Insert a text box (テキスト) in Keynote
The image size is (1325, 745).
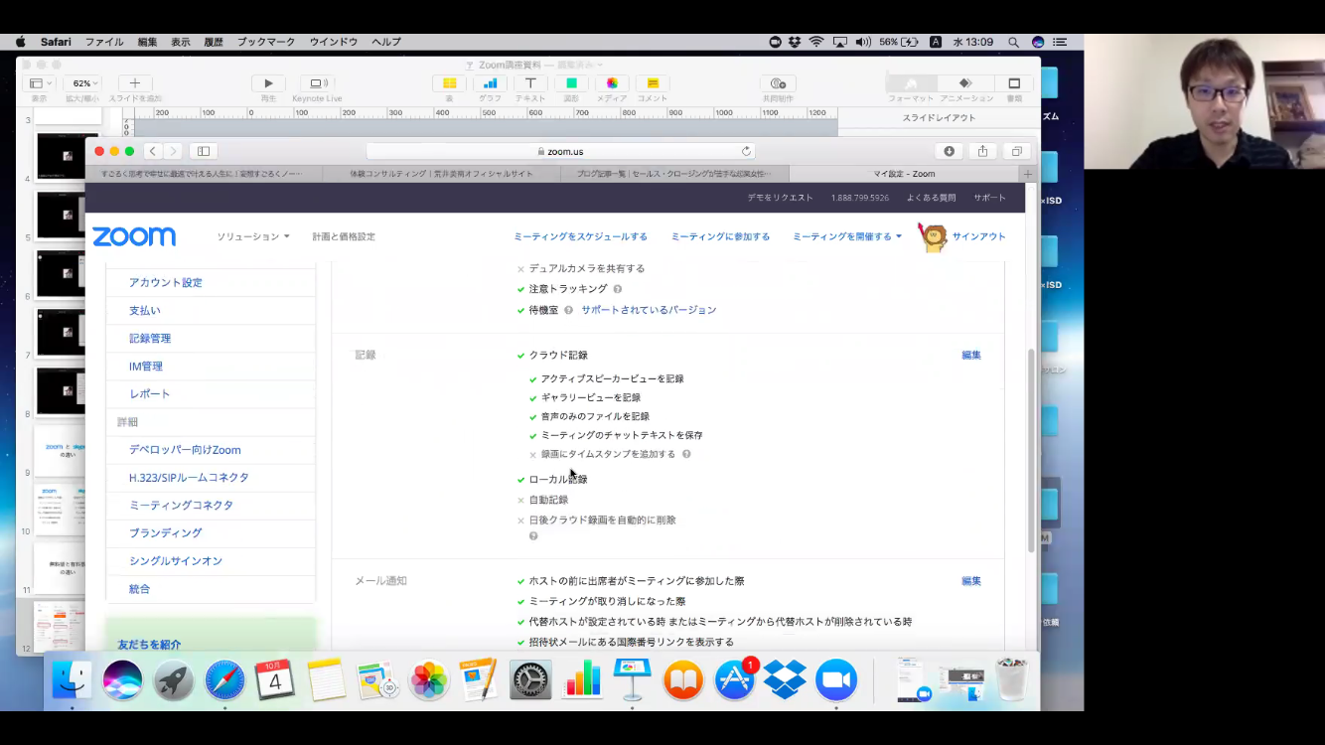530,83
